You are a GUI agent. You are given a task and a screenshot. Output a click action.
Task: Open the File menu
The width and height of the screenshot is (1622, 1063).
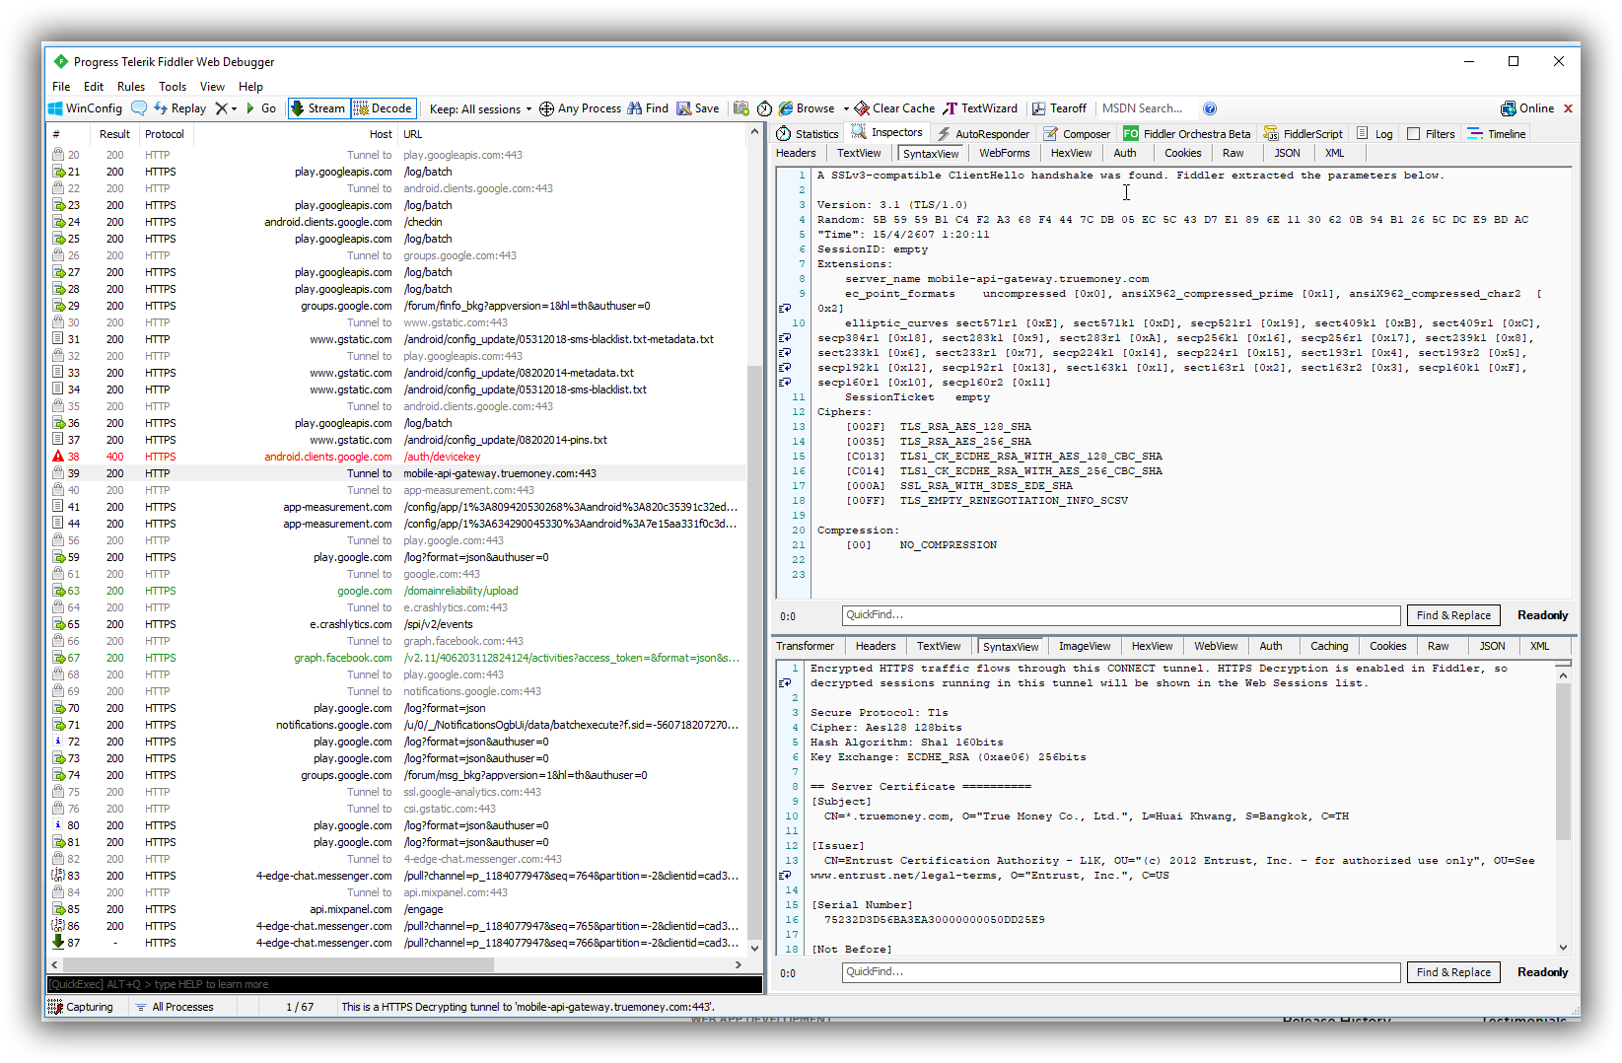tap(61, 87)
